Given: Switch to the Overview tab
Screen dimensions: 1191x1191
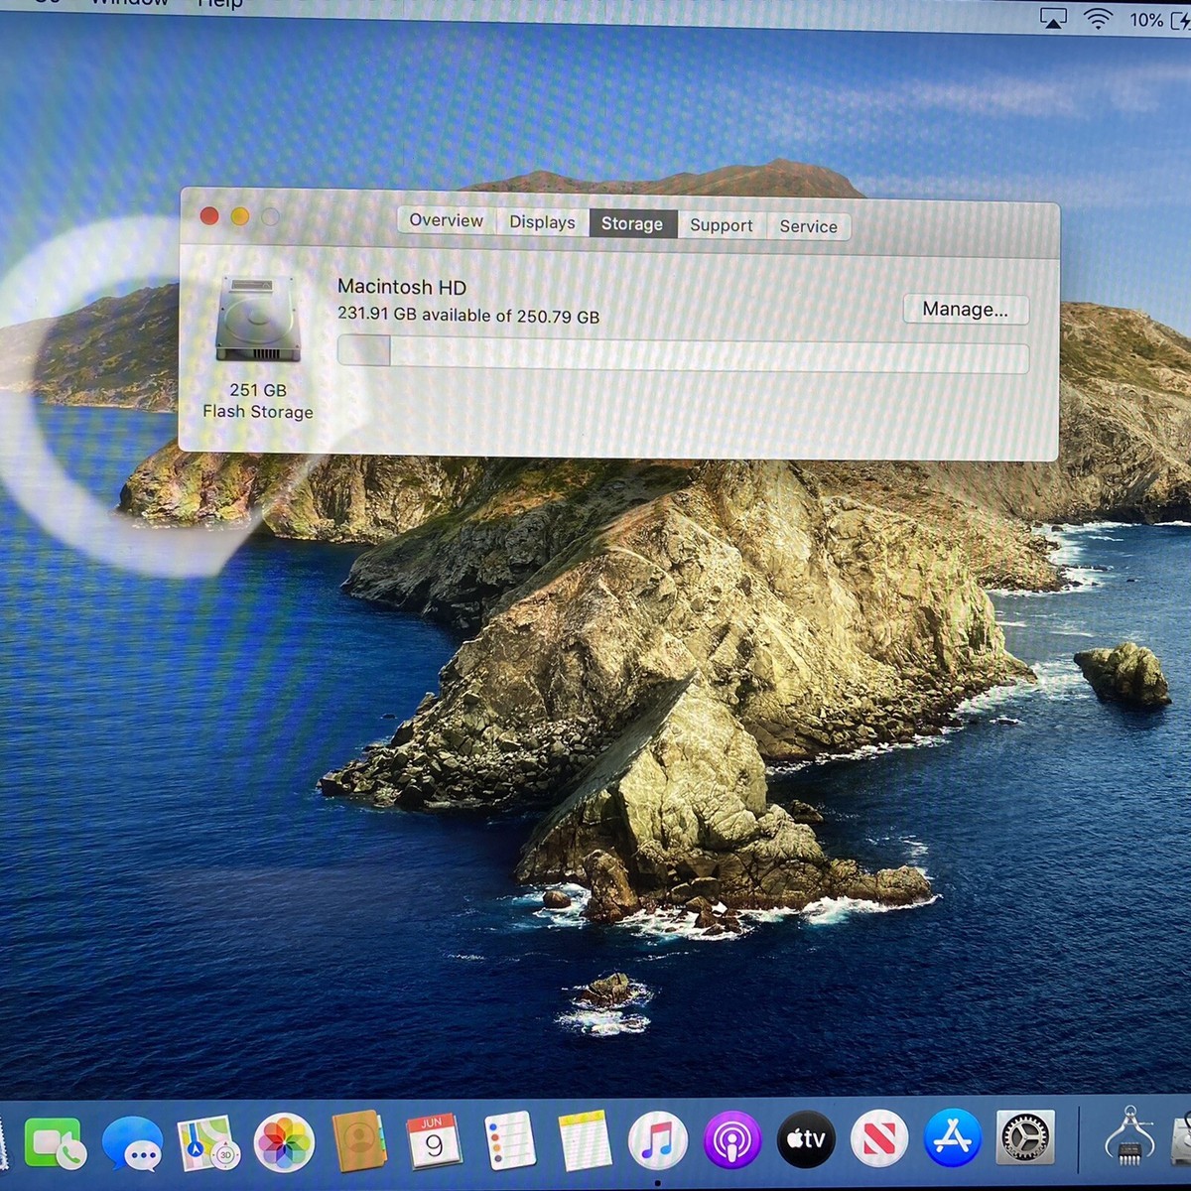Looking at the screenshot, I should (x=446, y=220).
